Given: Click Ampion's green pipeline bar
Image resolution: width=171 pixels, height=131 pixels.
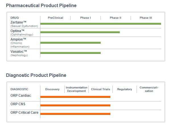Looking at the screenshot, I should 71,43.
